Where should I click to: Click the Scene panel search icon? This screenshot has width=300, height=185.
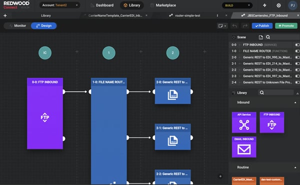point(268,37)
